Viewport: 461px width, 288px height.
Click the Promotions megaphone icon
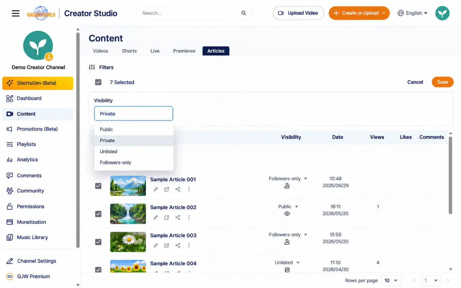10,129
